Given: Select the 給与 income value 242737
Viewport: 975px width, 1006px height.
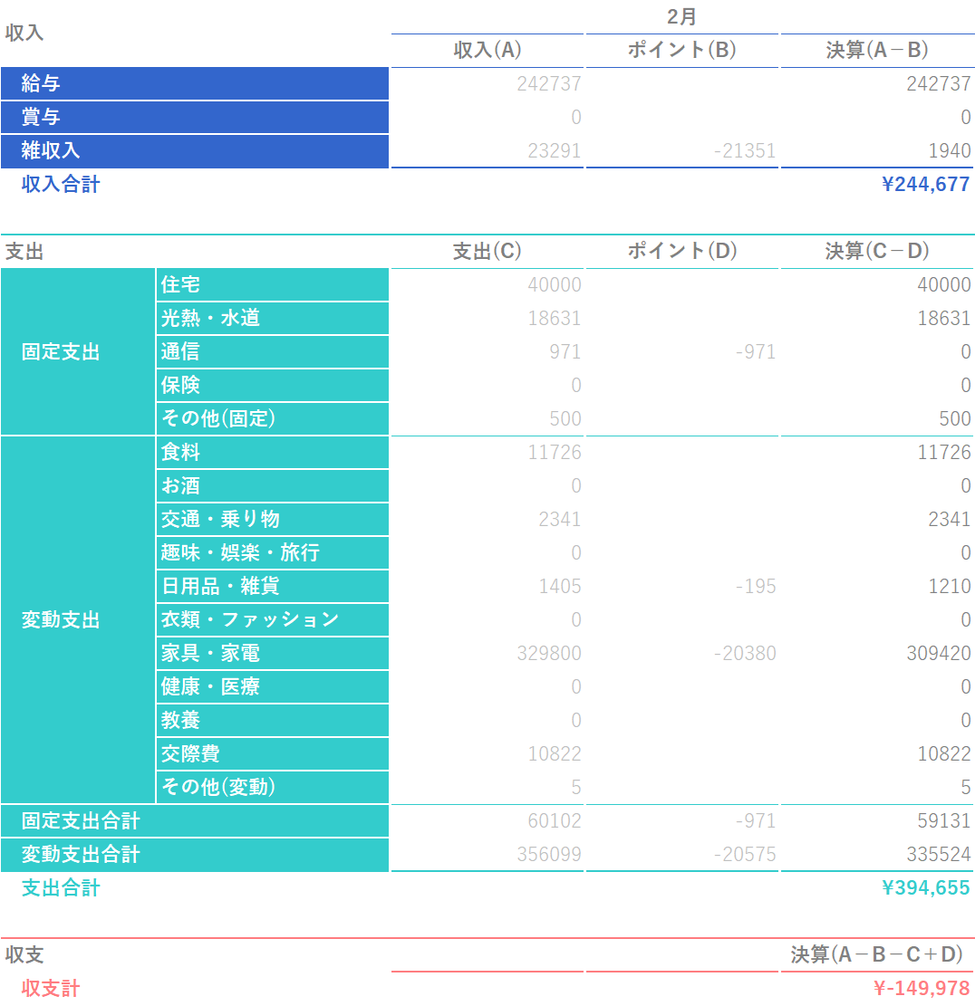Looking at the screenshot, I should click(548, 84).
